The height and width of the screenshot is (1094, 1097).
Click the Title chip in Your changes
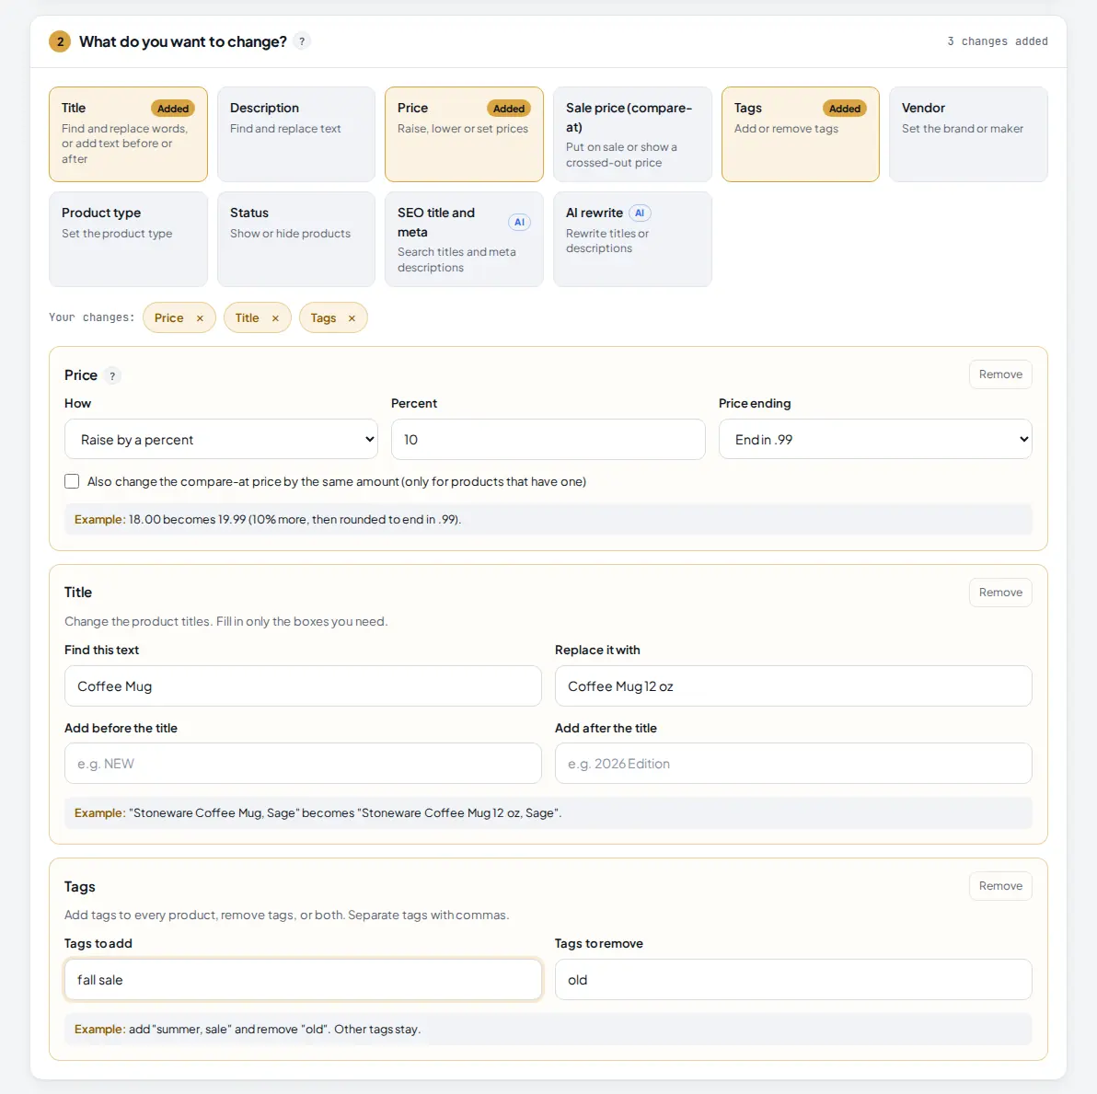coord(257,317)
